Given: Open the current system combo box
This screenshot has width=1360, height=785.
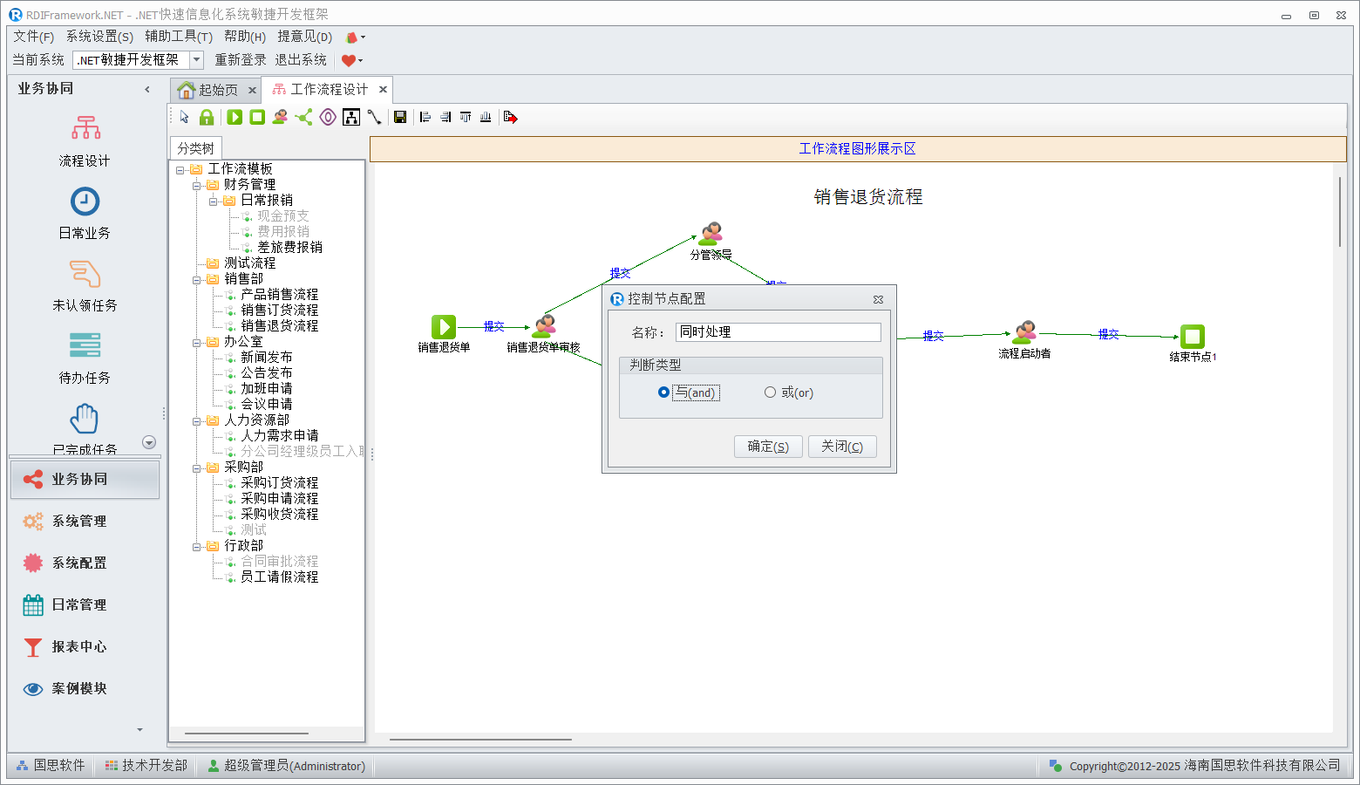Looking at the screenshot, I should click(x=196, y=59).
